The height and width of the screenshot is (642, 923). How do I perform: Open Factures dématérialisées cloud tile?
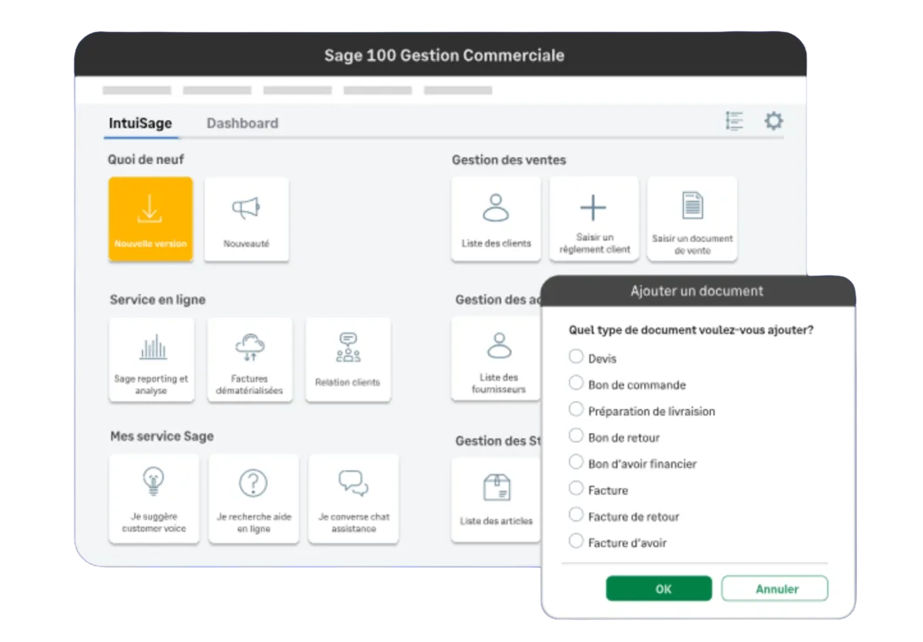[249, 360]
